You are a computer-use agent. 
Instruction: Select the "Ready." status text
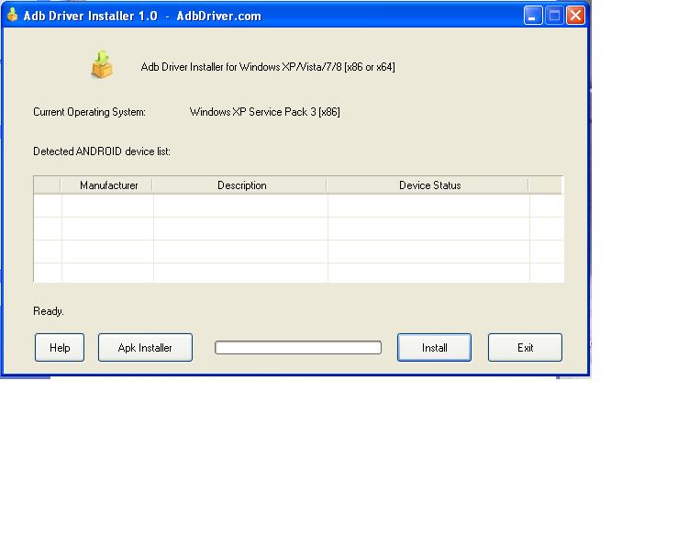coord(49,311)
